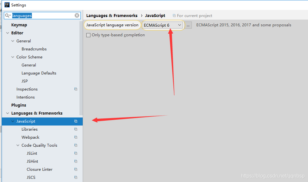
Task: Open Language Defaults settings
Action: [39, 73]
